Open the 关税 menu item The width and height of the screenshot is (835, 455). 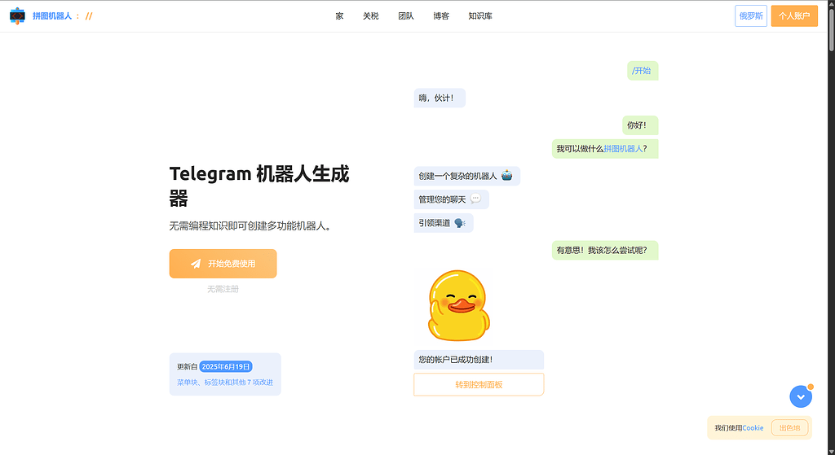(371, 16)
